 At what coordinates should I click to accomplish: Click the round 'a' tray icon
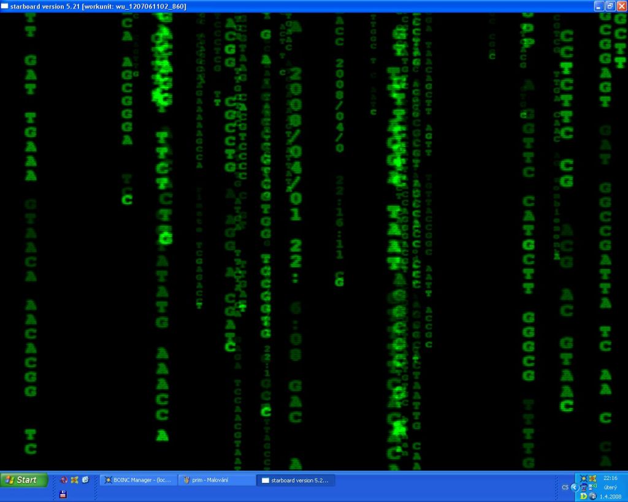click(x=592, y=496)
